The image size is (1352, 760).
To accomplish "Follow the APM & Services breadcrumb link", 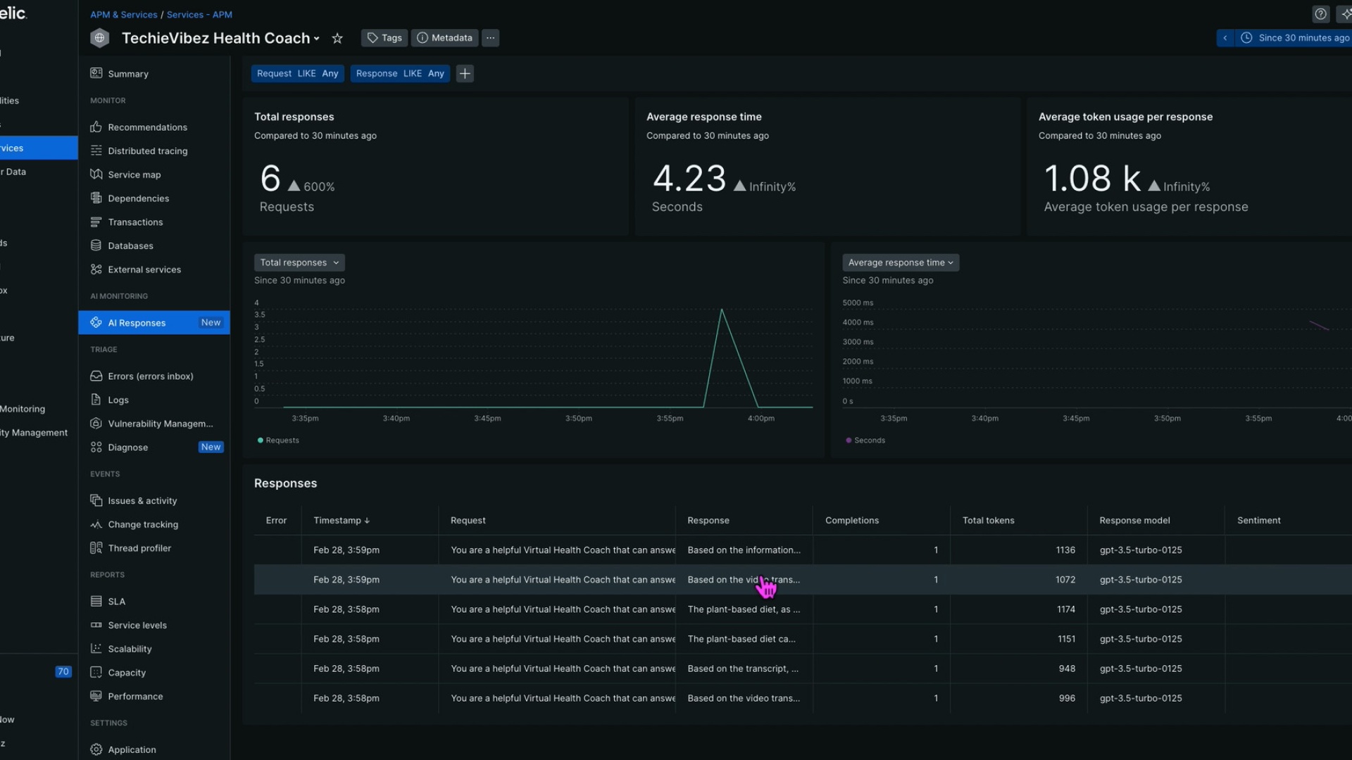I will [123, 14].
